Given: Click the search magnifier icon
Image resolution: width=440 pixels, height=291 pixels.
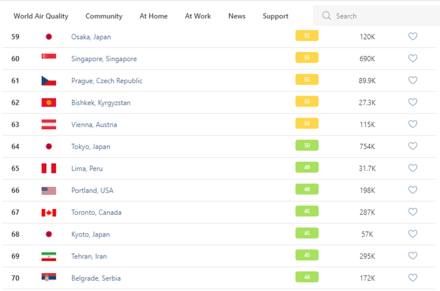Looking at the screenshot, I should [326, 16].
